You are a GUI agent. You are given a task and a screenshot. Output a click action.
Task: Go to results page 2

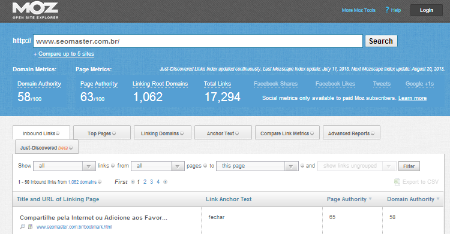click(145, 182)
